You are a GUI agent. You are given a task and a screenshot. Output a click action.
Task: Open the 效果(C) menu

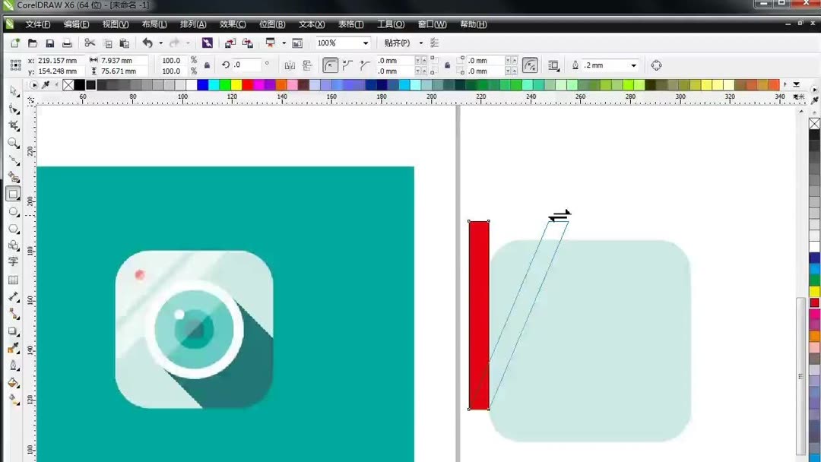pyautogui.click(x=233, y=24)
